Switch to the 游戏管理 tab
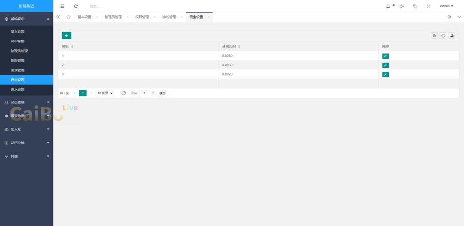The height and width of the screenshot is (226, 464). [169, 17]
